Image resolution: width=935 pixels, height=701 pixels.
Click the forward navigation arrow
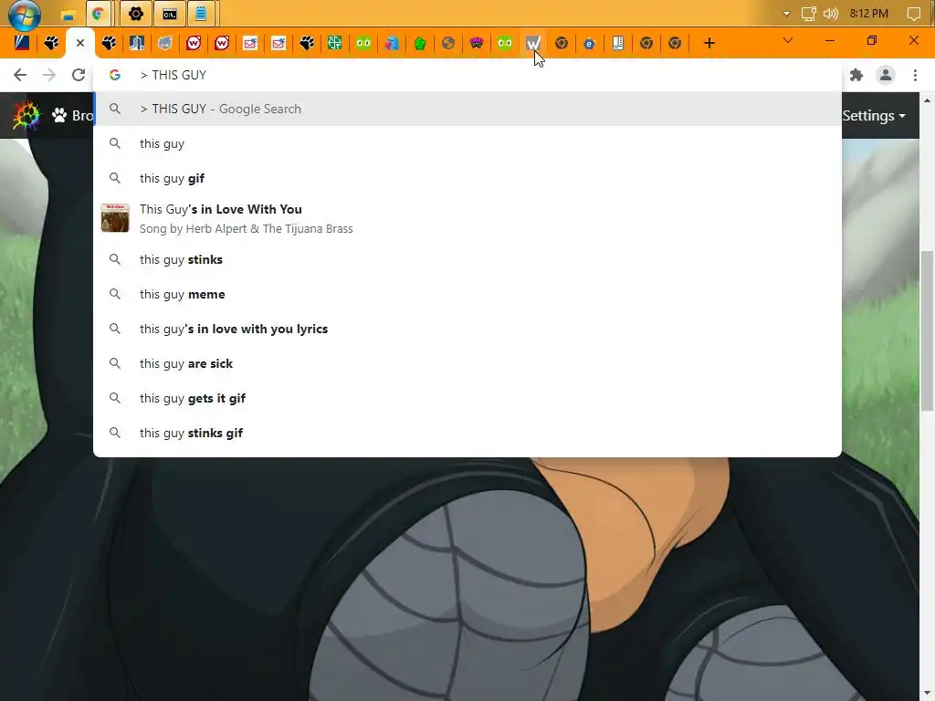(x=49, y=75)
